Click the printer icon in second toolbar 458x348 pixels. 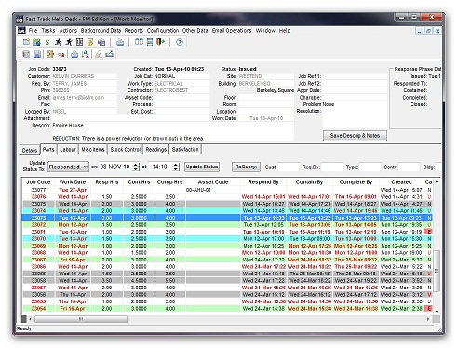coord(74,54)
